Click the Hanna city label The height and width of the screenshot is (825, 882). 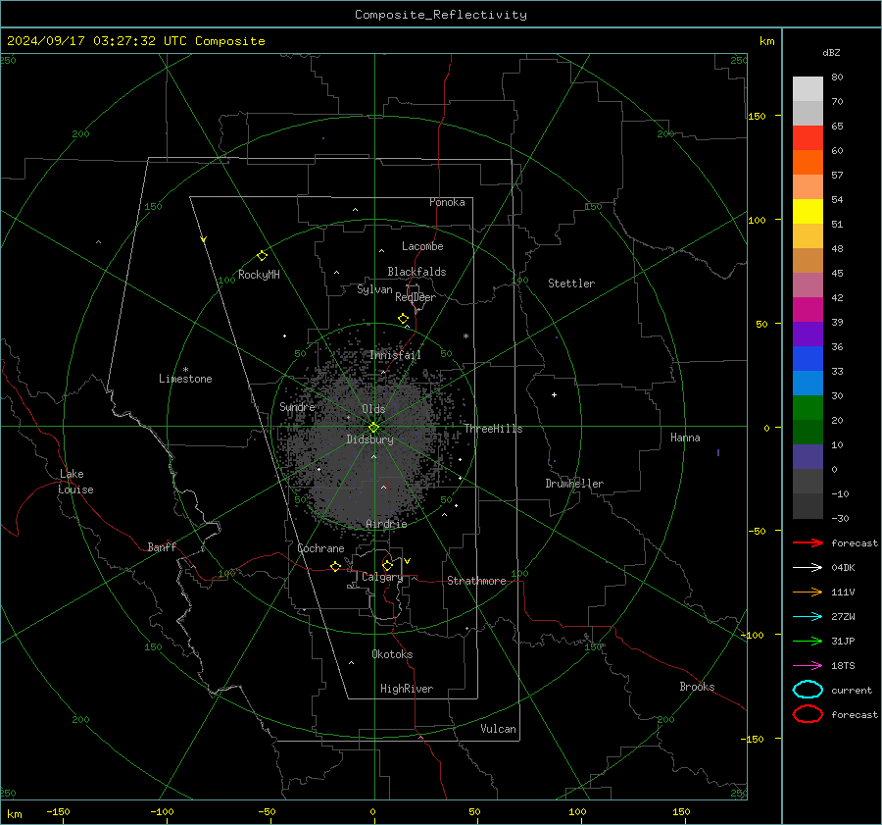click(685, 438)
